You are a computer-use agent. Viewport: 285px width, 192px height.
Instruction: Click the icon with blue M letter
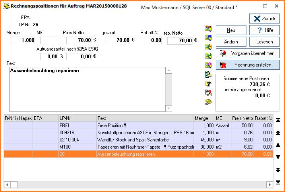point(208,38)
